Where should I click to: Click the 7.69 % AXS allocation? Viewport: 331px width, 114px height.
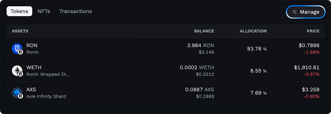point(258,93)
